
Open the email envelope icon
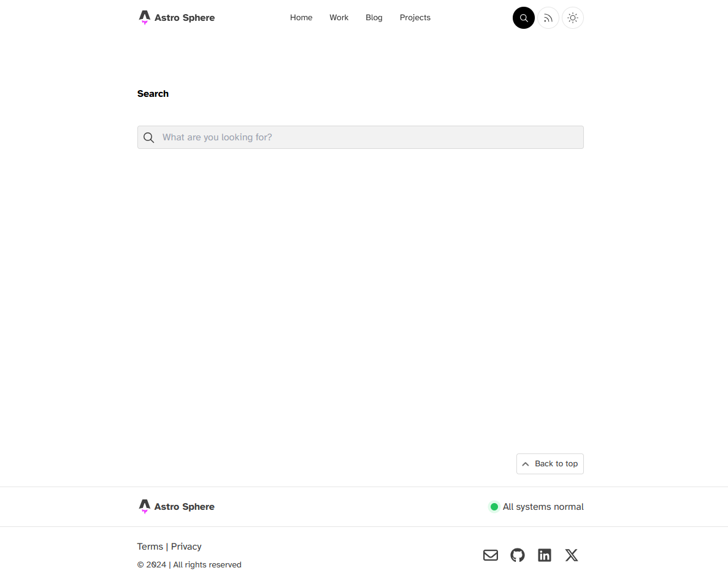(491, 555)
